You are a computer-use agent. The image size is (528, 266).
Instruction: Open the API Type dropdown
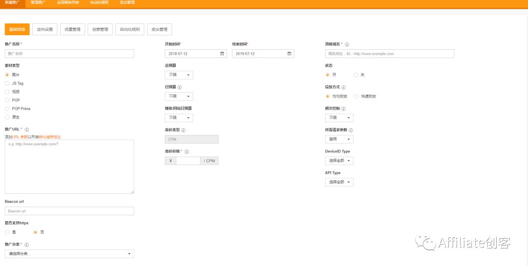coord(339,182)
